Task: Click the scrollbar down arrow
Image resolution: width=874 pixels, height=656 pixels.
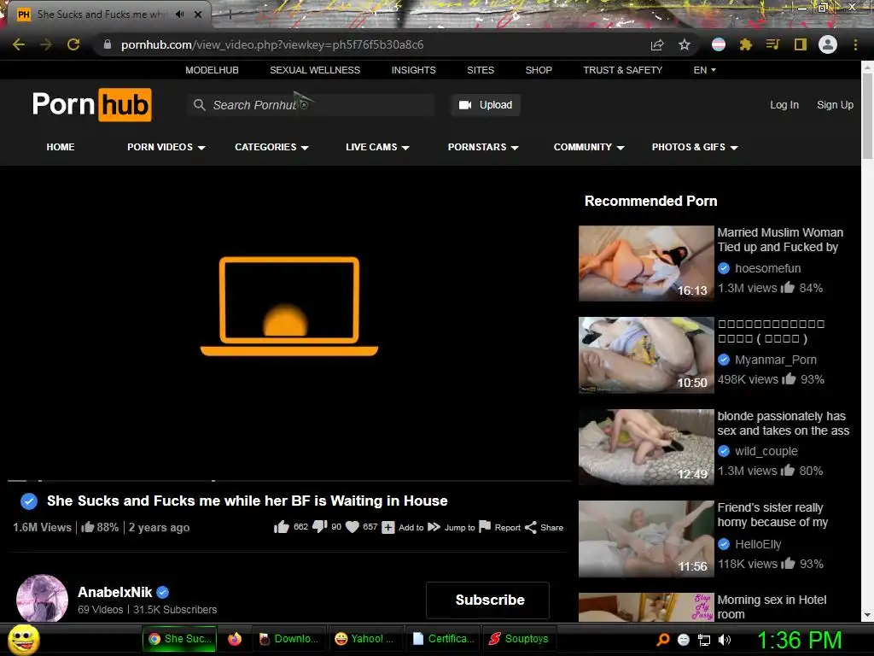Action: [x=867, y=615]
